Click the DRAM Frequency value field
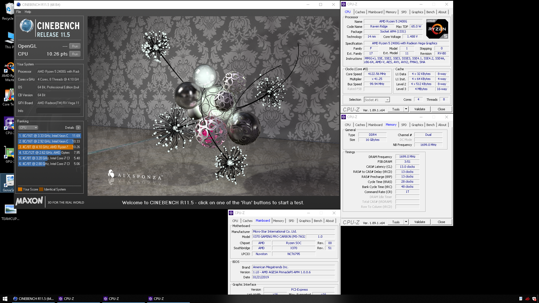 tap(407, 157)
